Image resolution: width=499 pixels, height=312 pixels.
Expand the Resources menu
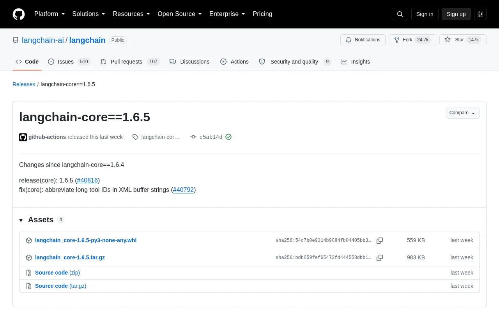point(131,14)
